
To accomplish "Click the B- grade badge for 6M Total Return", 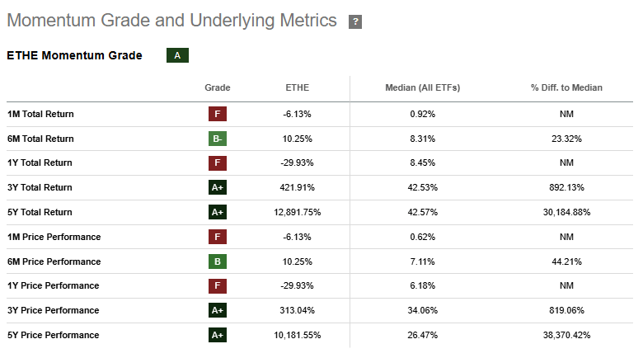I will point(218,139).
